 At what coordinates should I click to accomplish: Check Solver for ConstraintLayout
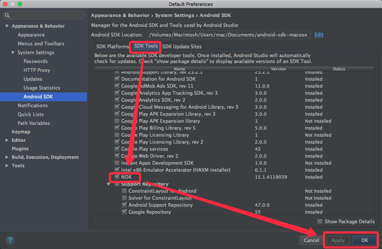coord(124,198)
